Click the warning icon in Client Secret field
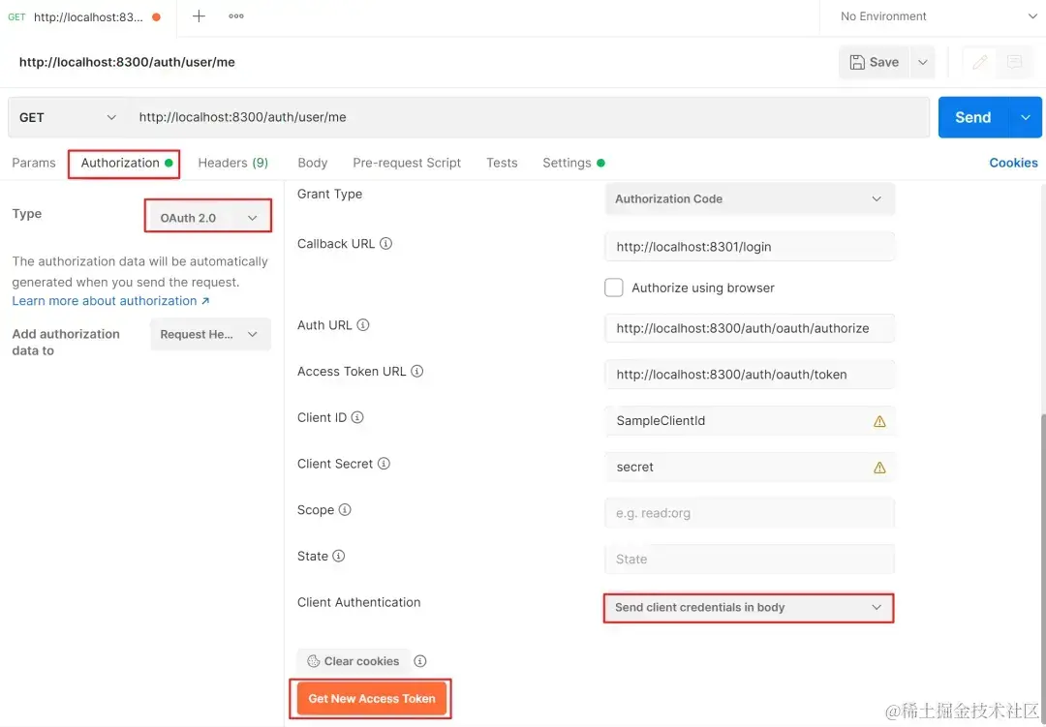The height and width of the screenshot is (727, 1046). tap(879, 467)
